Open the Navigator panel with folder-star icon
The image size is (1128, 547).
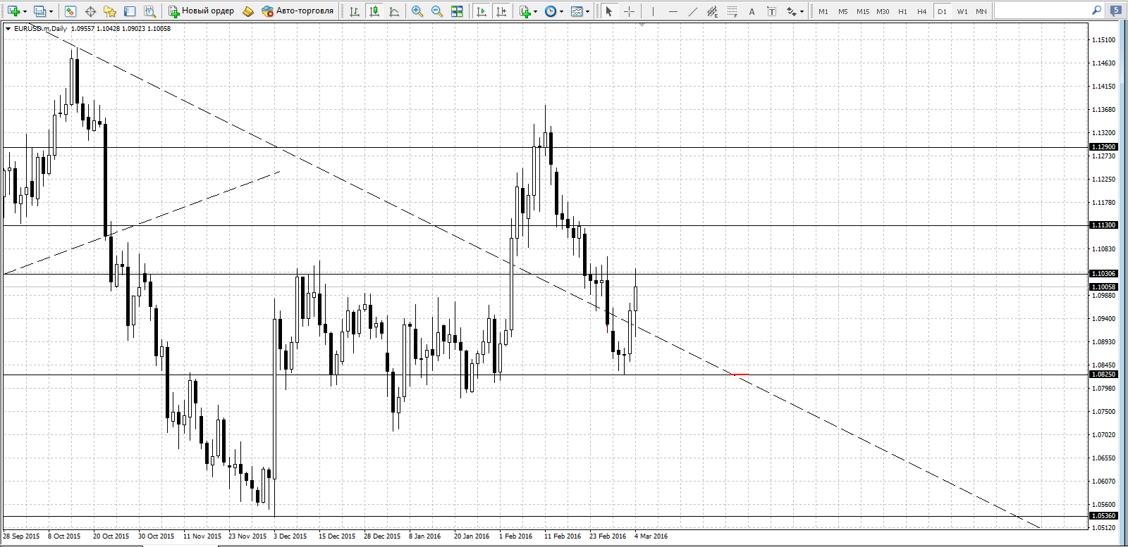pyautogui.click(x=110, y=11)
